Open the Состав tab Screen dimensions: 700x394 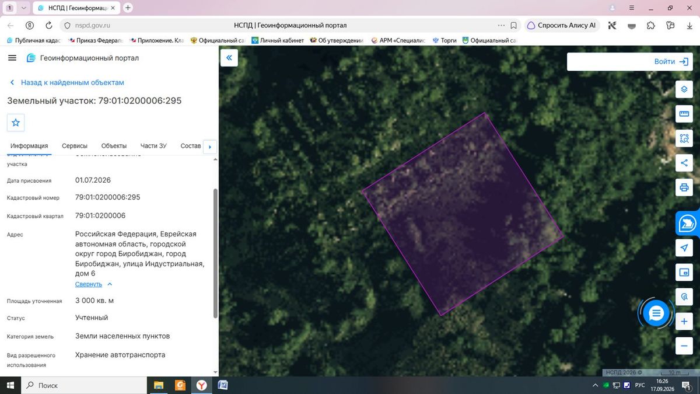(191, 146)
